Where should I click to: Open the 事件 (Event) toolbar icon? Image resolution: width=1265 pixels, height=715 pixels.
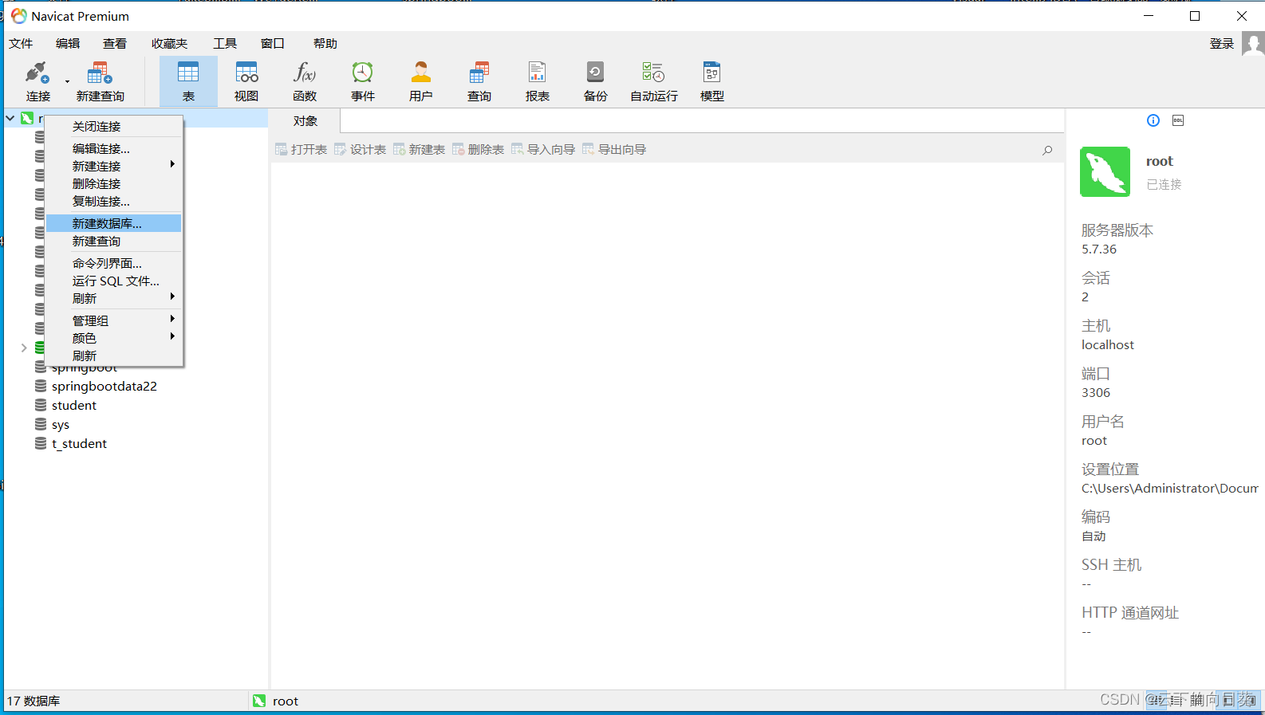pos(363,81)
